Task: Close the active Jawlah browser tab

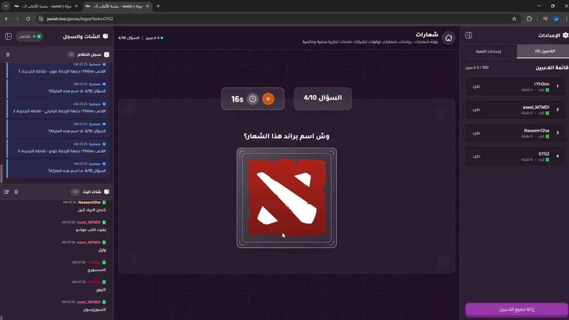Action: (x=147, y=6)
